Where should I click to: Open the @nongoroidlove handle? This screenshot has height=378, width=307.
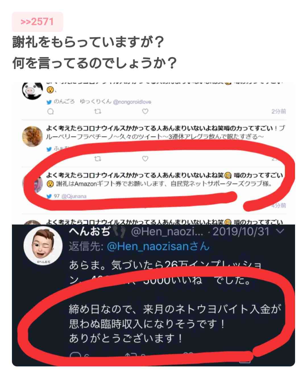coord(132,102)
